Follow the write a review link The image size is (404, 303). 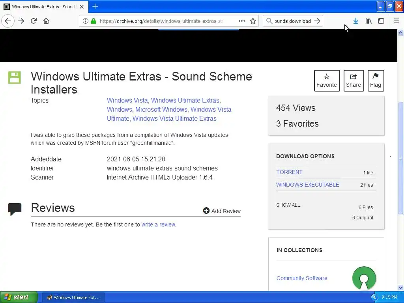coord(159,224)
